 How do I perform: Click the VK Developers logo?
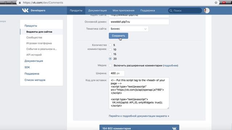click(x=34, y=10)
